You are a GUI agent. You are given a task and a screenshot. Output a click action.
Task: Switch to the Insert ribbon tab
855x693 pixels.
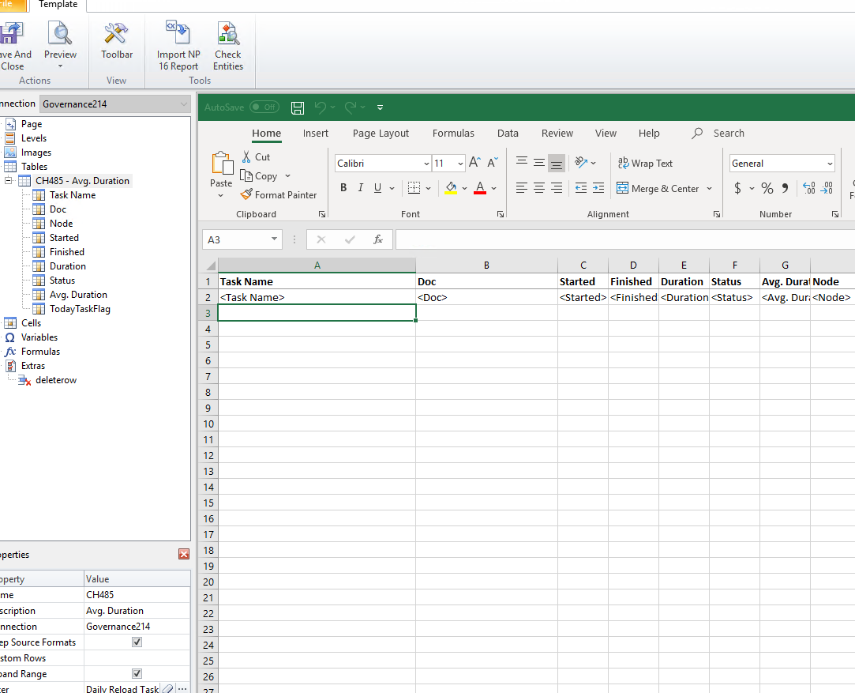click(x=316, y=134)
